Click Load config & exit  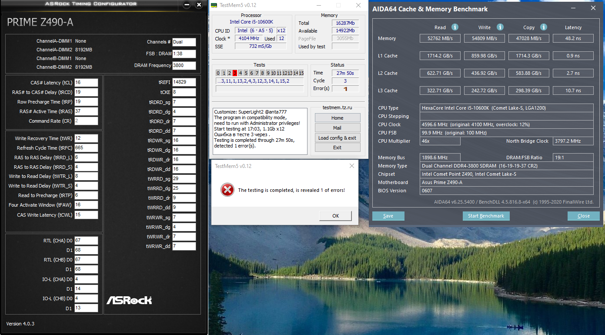click(x=338, y=138)
